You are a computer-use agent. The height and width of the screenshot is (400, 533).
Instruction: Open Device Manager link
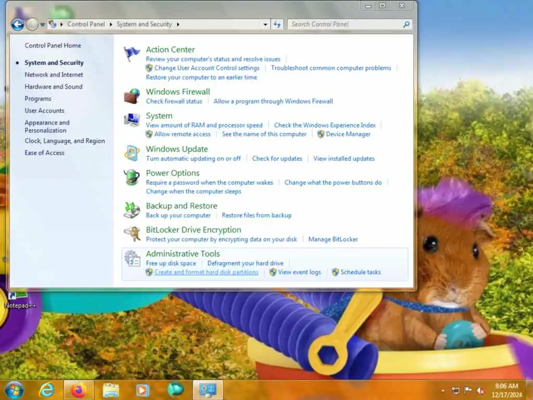tap(348, 134)
